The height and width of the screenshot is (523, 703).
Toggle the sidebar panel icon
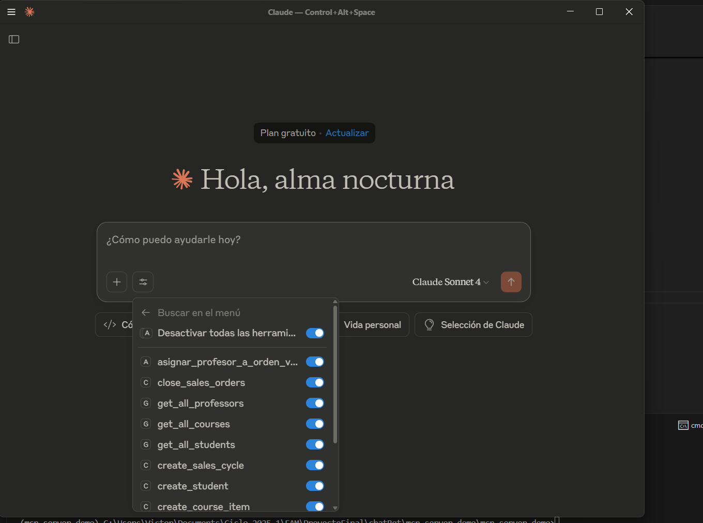pos(14,39)
